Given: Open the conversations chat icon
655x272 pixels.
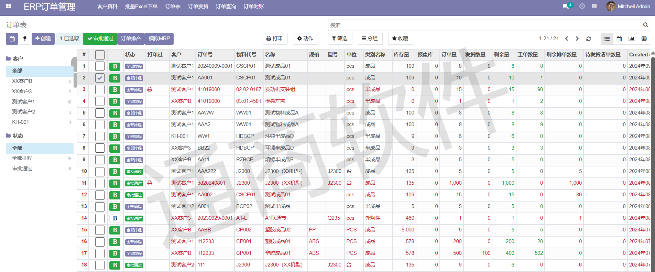Looking at the screenshot, I should click(566, 6).
